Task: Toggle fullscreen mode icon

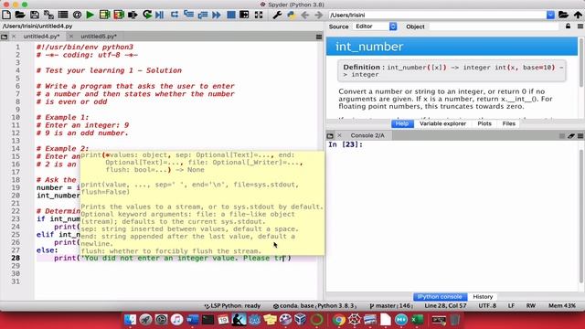Action: [x=258, y=15]
